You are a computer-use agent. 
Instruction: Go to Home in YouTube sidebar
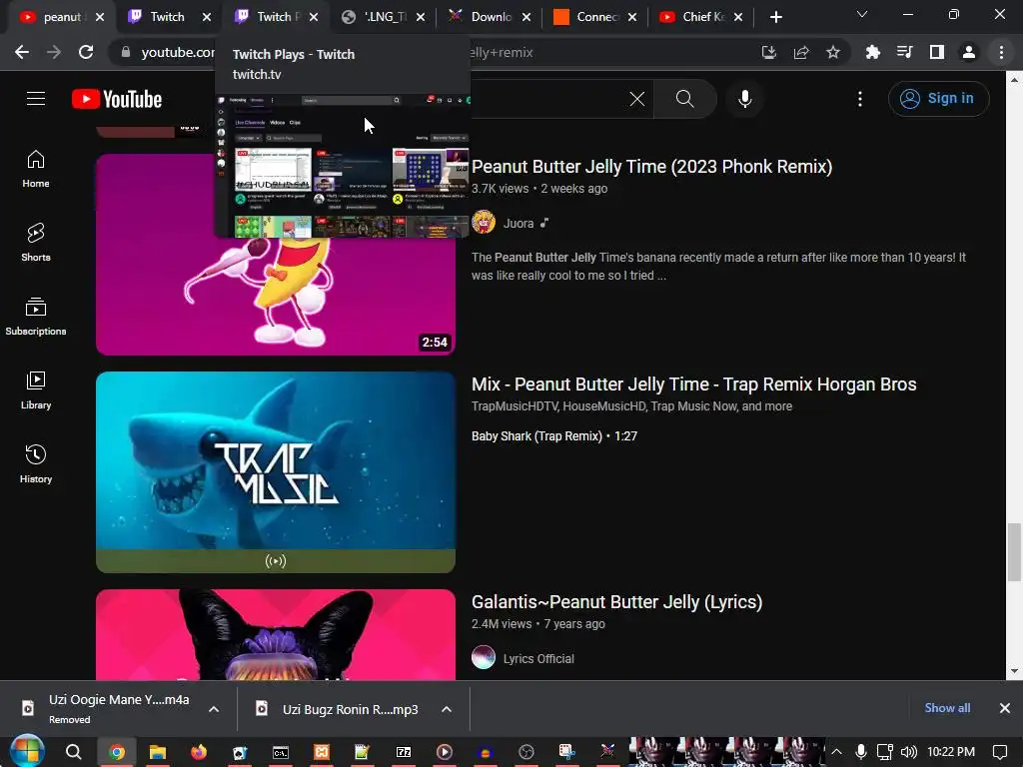[36, 169]
